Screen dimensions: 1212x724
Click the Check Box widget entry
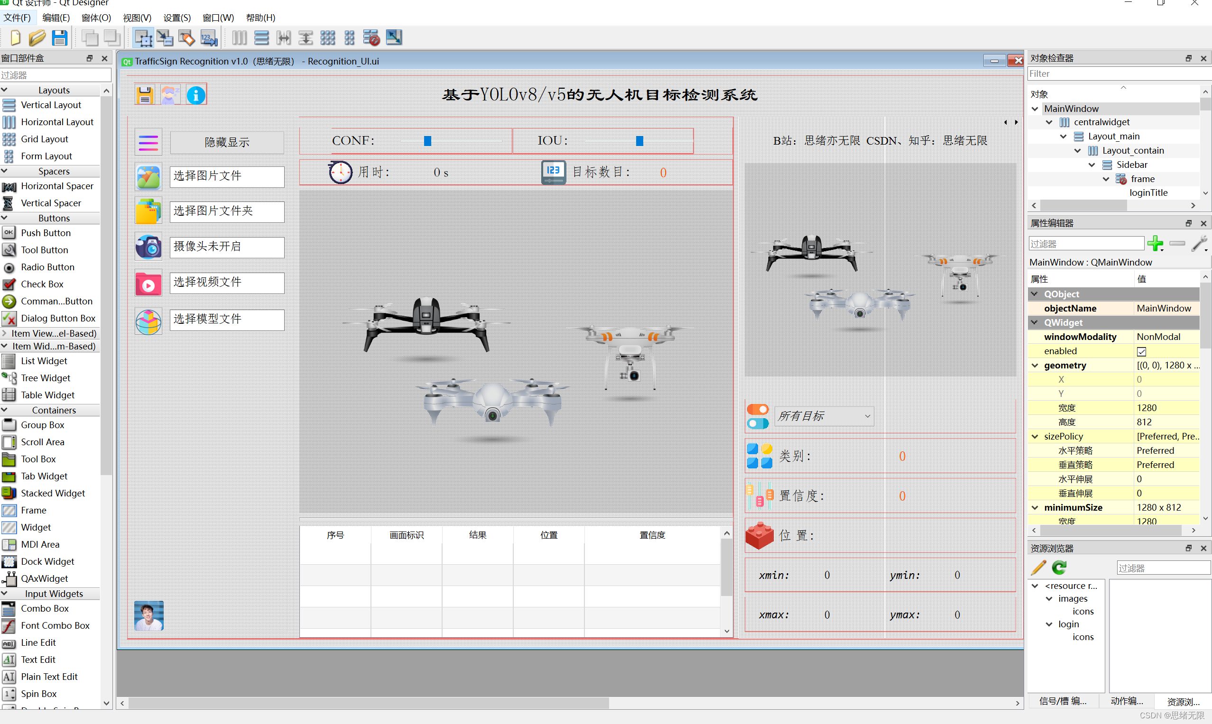42,284
